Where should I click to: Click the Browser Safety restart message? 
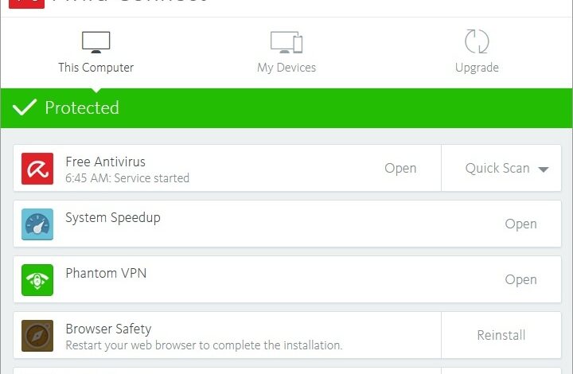point(204,345)
